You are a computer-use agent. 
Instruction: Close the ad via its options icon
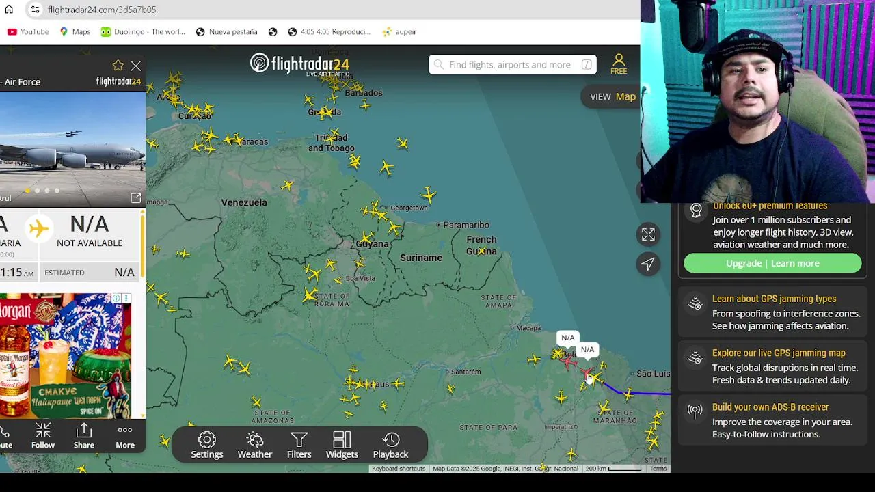pos(126,299)
